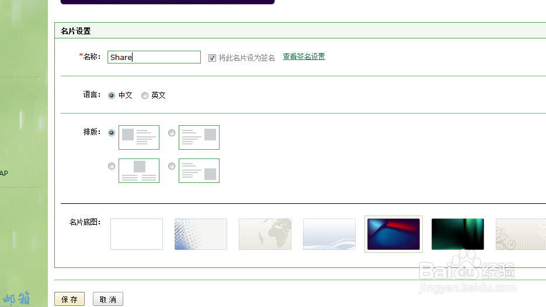The width and height of the screenshot is (546, 307).
Task: Open the 查看签名设置 link
Action: coord(304,57)
